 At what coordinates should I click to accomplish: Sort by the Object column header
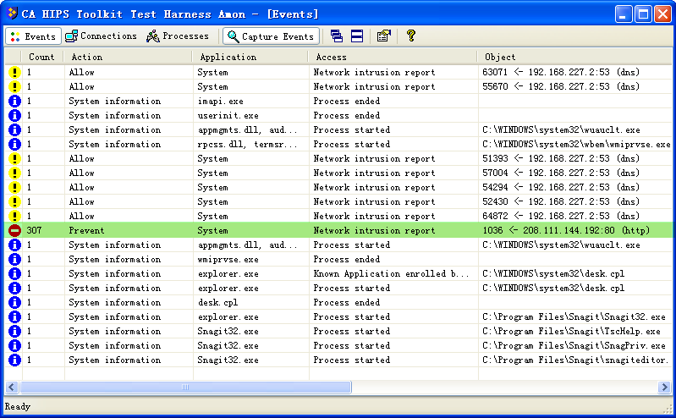tap(574, 57)
